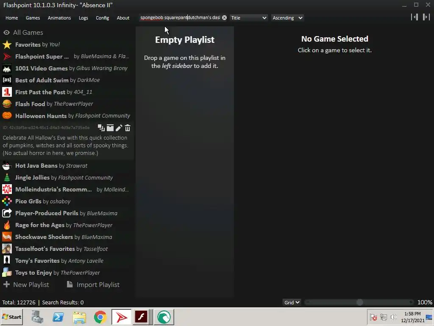Open the Config tab

(x=103, y=18)
